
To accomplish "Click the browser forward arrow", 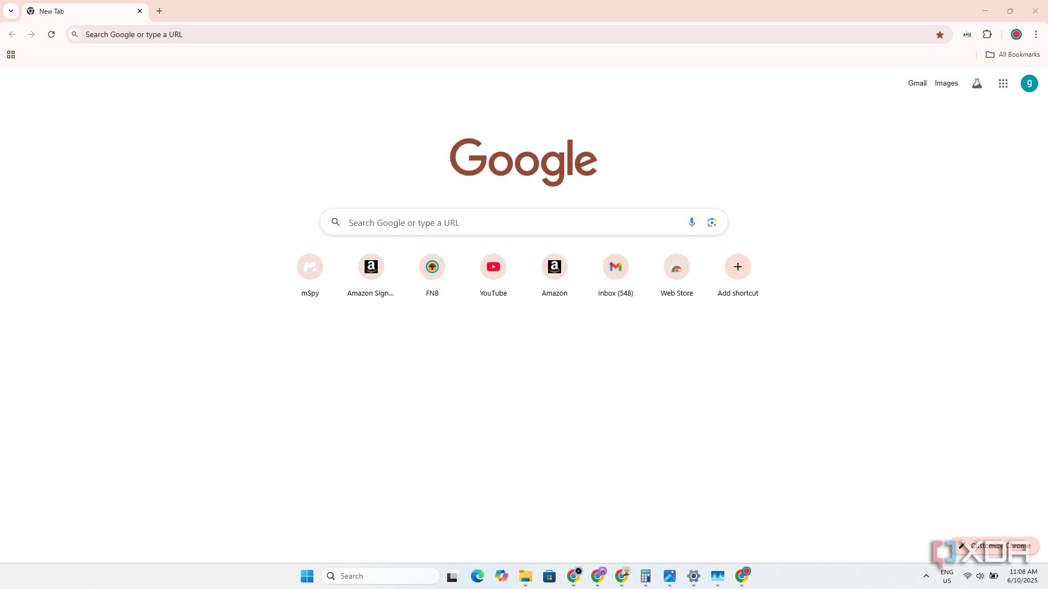I will pos(32,34).
